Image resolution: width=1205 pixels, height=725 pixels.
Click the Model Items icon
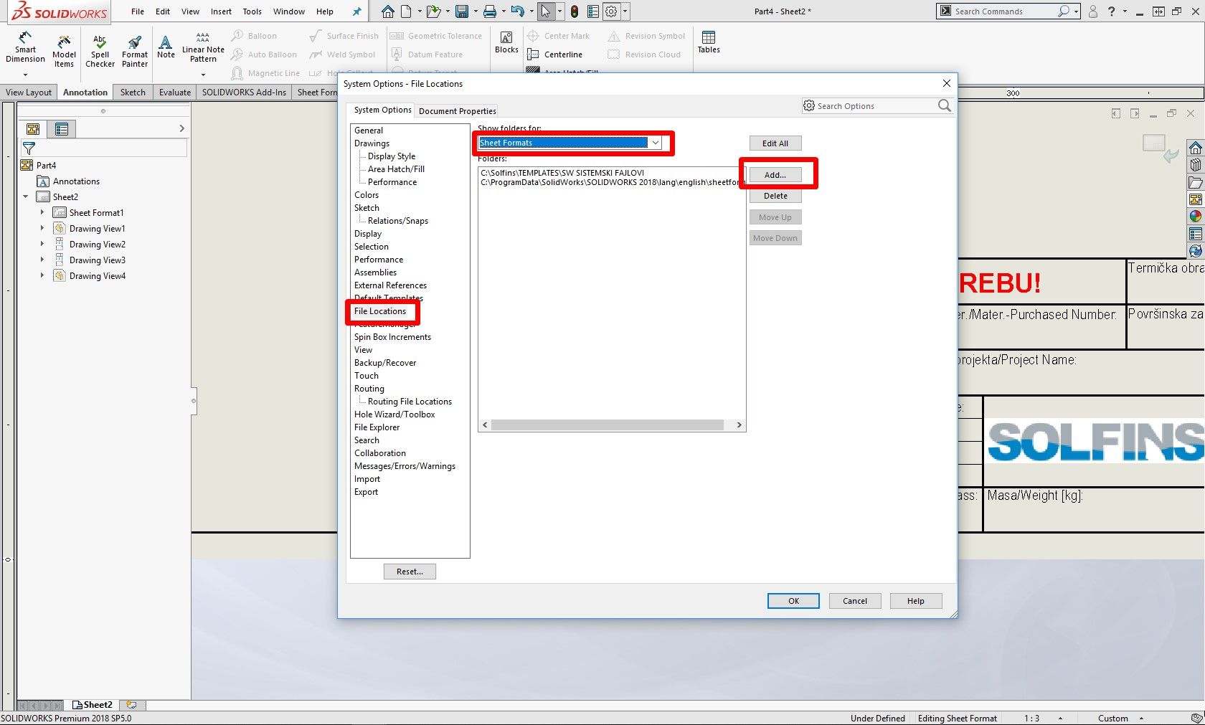[64, 50]
